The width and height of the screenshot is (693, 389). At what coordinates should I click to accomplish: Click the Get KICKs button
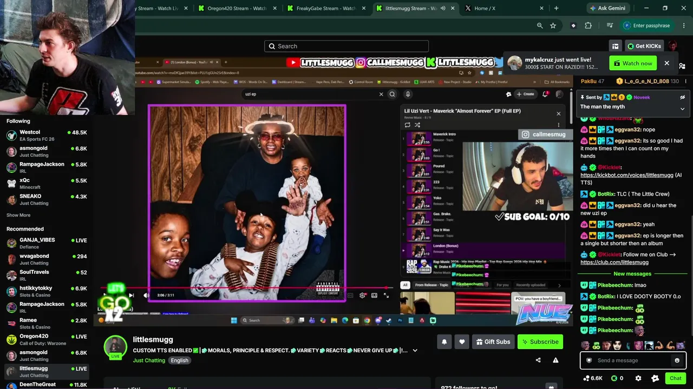pos(644,46)
